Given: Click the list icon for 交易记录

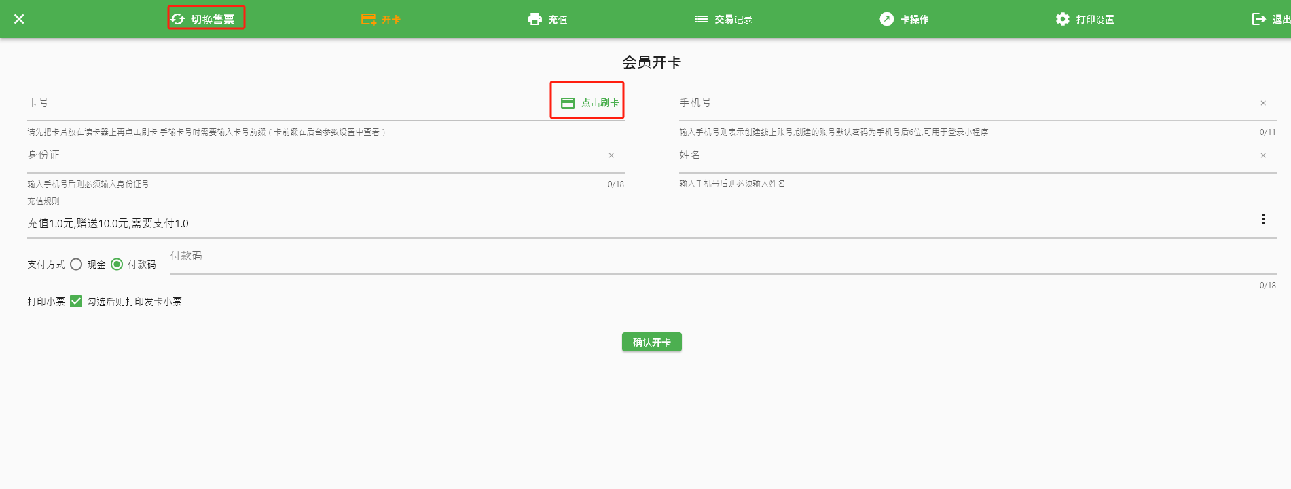Looking at the screenshot, I should click(x=701, y=19).
